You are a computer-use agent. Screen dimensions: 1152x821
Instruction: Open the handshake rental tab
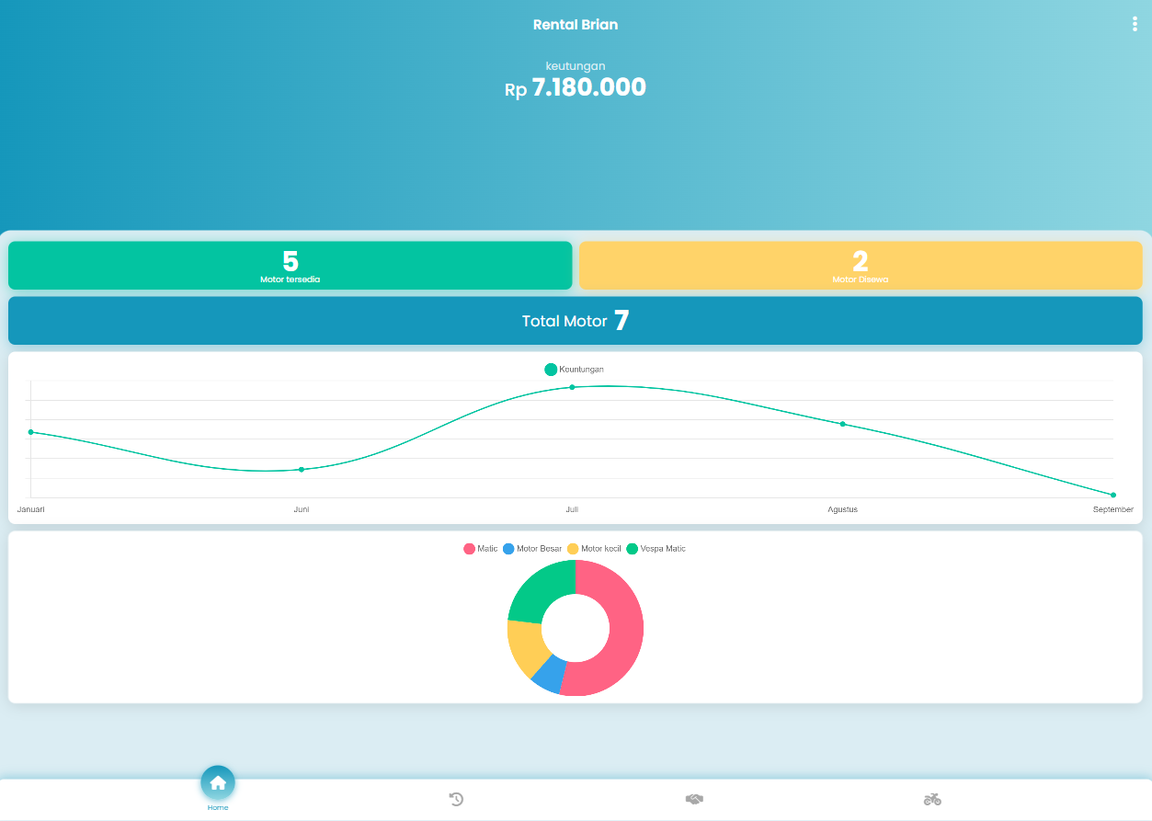tap(694, 799)
